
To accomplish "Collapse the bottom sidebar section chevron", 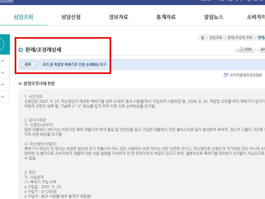I will 3,97.
